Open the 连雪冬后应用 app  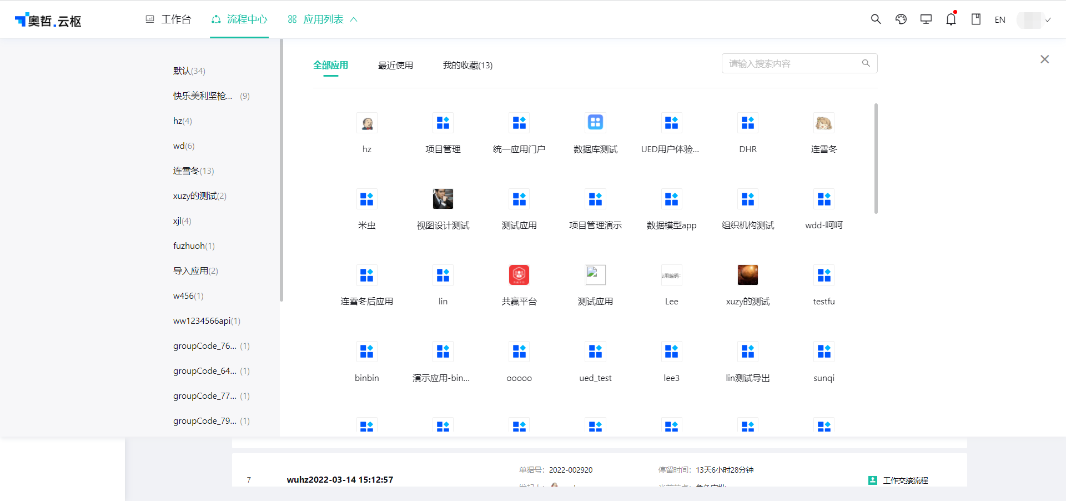367,275
